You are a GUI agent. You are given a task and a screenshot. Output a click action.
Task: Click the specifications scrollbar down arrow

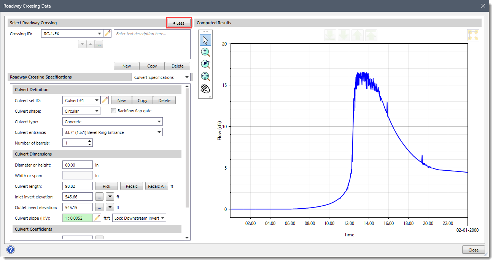(187, 238)
